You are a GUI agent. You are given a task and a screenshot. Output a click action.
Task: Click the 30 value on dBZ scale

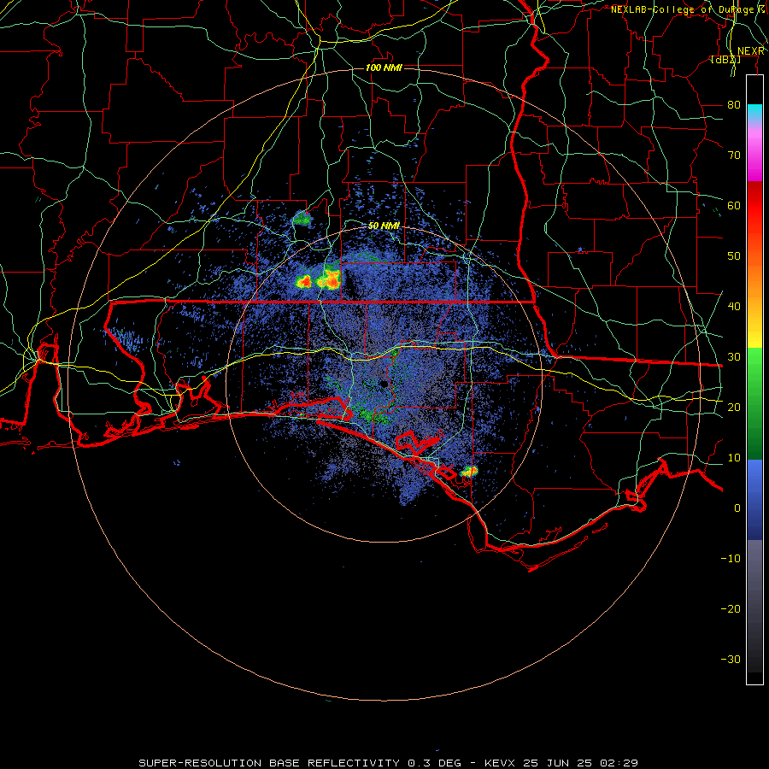(x=734, y=356)
